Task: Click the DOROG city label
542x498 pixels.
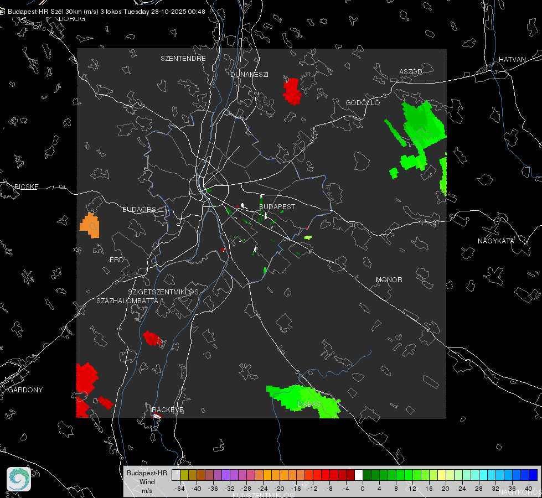Action: (x=72, y=19)
